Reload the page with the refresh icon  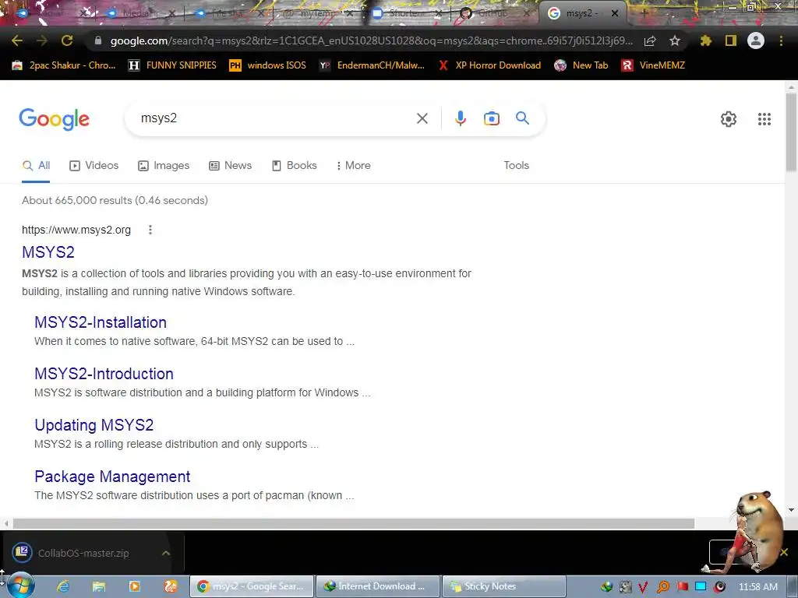pos(67,40)
